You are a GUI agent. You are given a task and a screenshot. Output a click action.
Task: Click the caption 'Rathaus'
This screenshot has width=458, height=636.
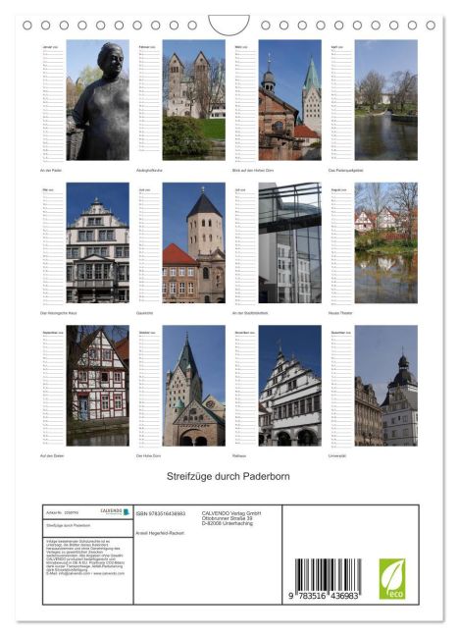(239, 456)
